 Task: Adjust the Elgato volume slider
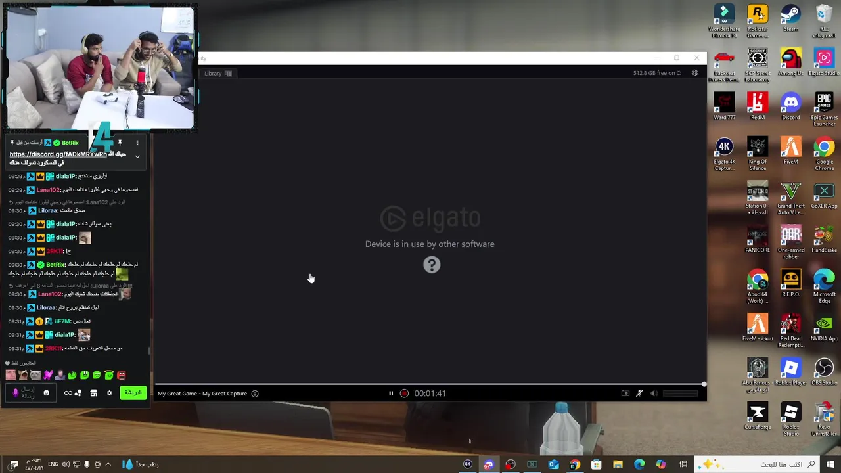680,394
